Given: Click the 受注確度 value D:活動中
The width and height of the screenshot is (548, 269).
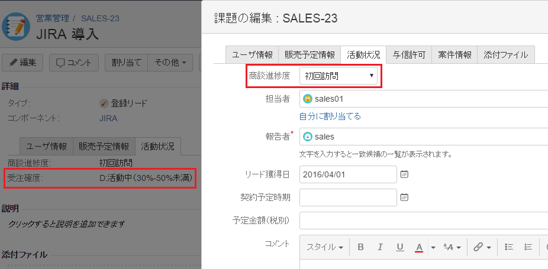Looking at the screenshot, I should 146,178.
